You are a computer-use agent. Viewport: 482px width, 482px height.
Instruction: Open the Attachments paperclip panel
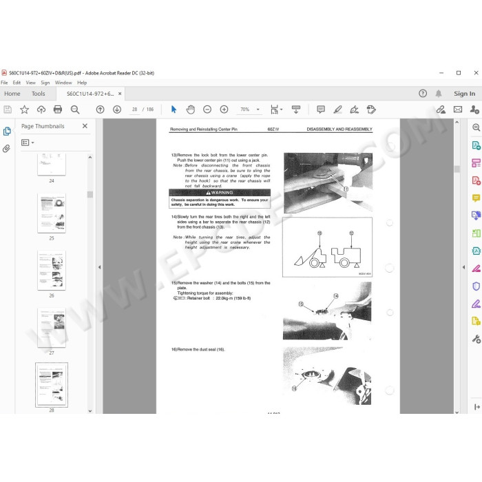coord(6,149)
